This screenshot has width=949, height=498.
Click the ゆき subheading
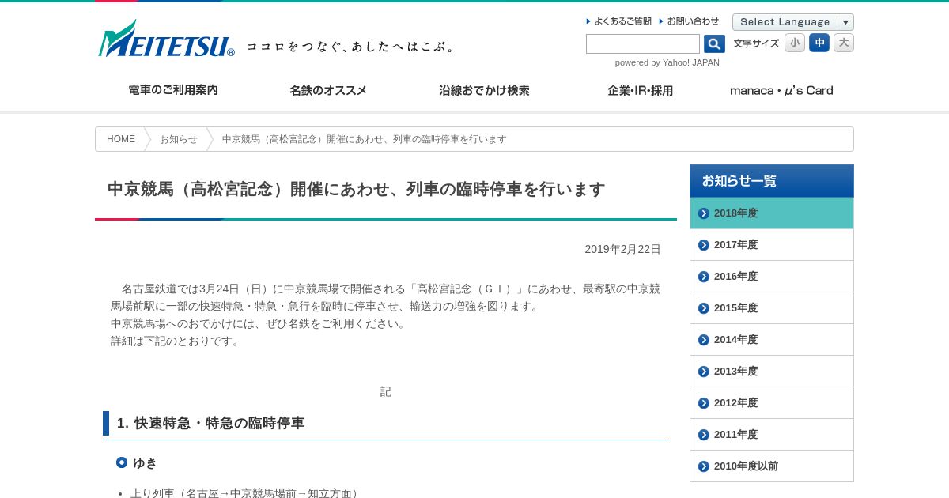click(145, 463)
